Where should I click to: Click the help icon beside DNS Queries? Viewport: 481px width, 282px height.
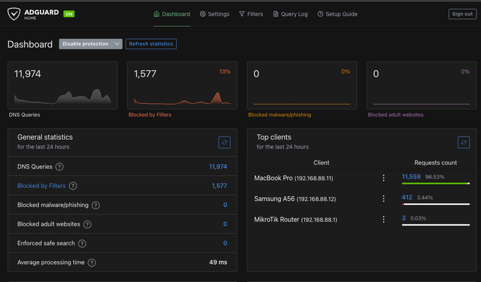[x=60, y=167]
